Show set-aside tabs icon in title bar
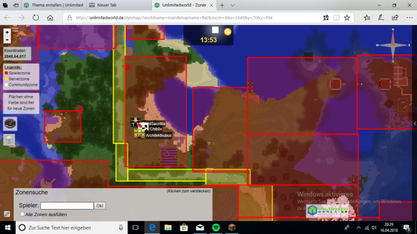The width and height of the screenshot is (417, 234). 5,5
